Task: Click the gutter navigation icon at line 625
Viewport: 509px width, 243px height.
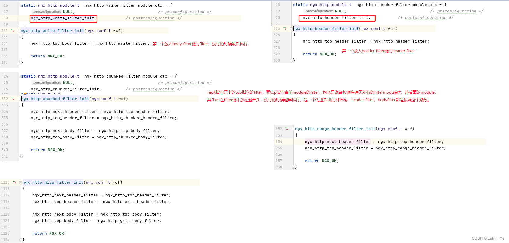Action: tap(285, 28)
